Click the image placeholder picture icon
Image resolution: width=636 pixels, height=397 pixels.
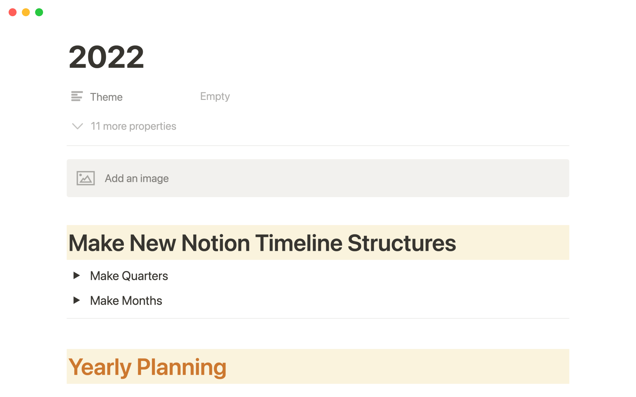(85, 178)
